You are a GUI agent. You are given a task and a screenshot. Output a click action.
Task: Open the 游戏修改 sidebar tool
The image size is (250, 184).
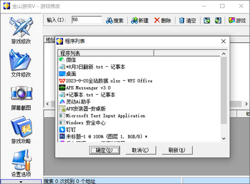point(21,30)
